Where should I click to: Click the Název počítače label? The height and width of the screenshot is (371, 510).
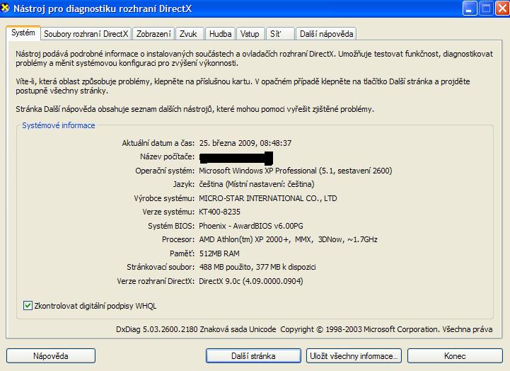[x=167, y=157]
